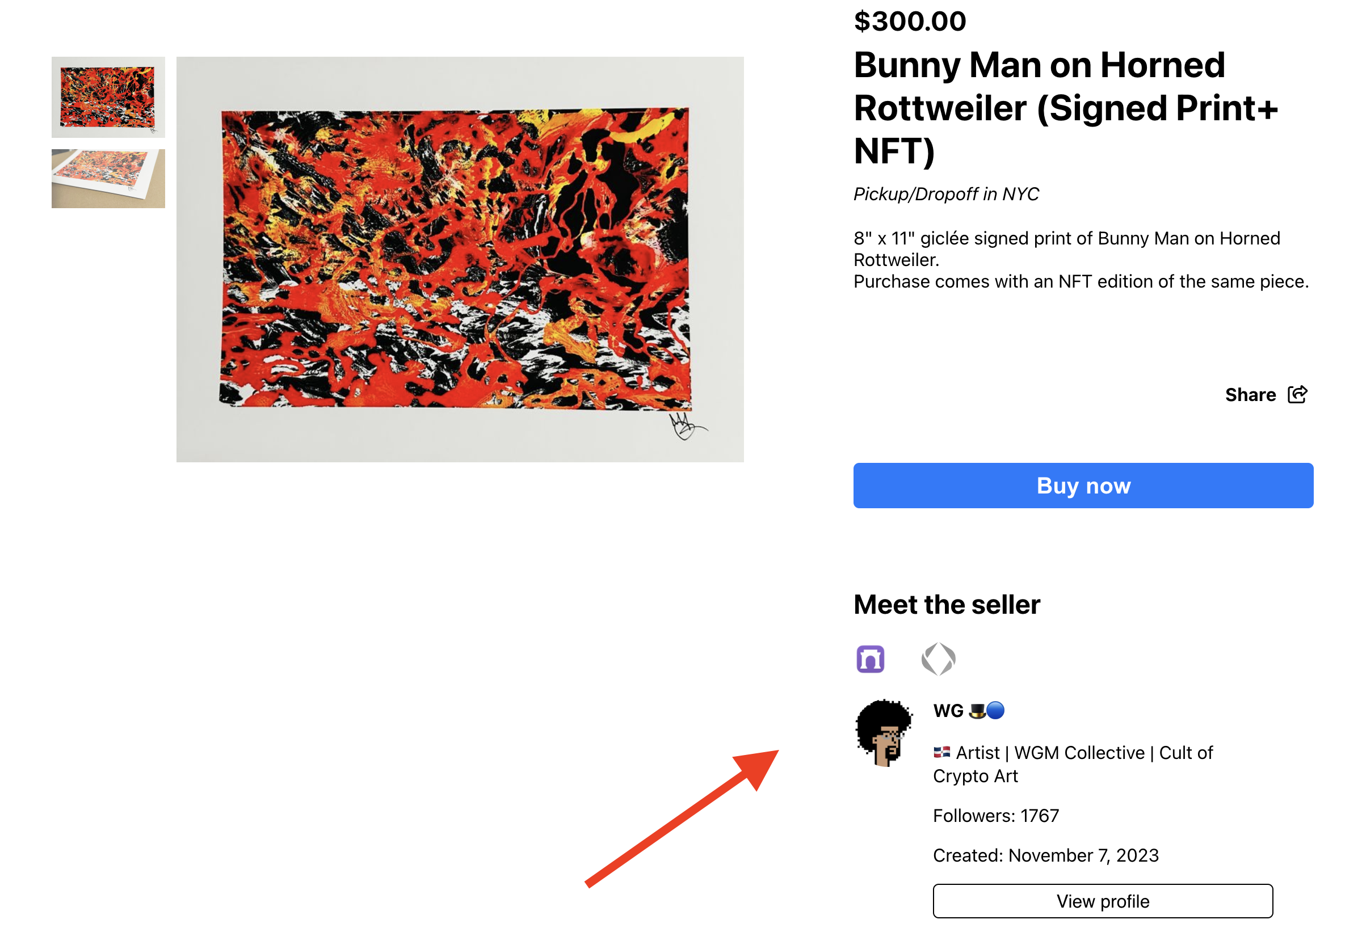Click the Share text label
This screenshot has height=928, width=1362.
click(x=1250, y=395)
